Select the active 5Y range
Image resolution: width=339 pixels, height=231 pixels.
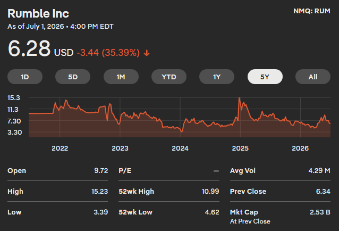(x=265, y=77)
